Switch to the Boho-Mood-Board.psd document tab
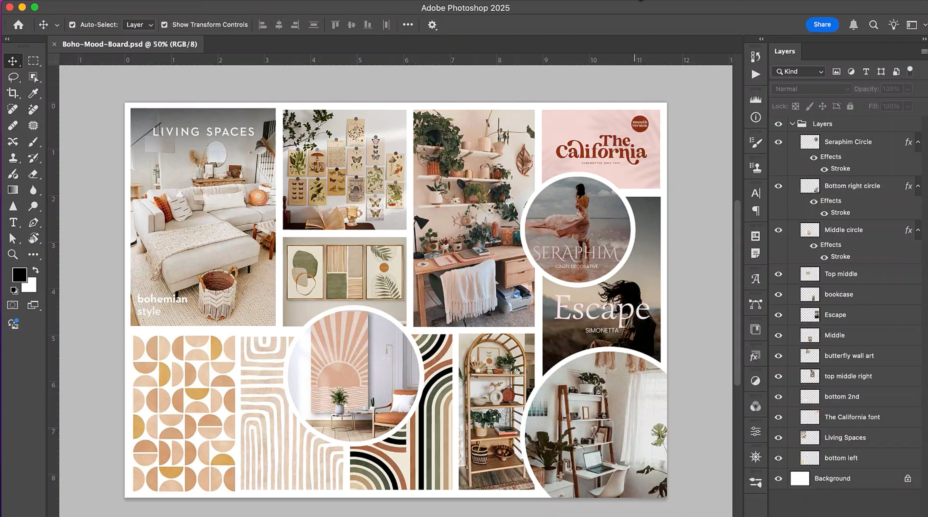The width and height of the screenshot is (928, 517). click(x=130, y=44)
